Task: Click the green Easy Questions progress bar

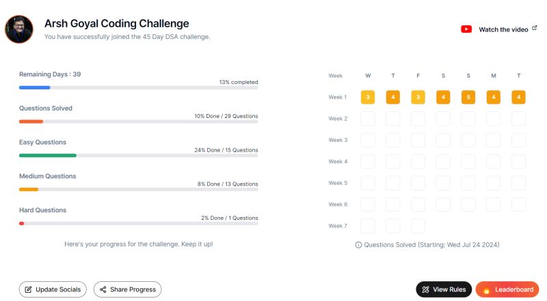Action: [x=139, y=156]
